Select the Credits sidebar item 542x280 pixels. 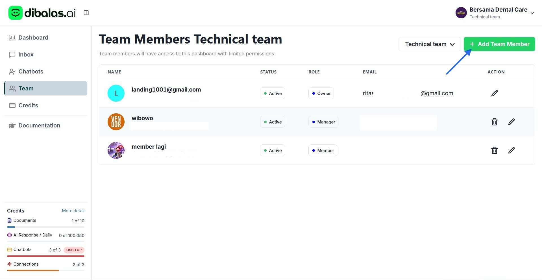(28, 105)
